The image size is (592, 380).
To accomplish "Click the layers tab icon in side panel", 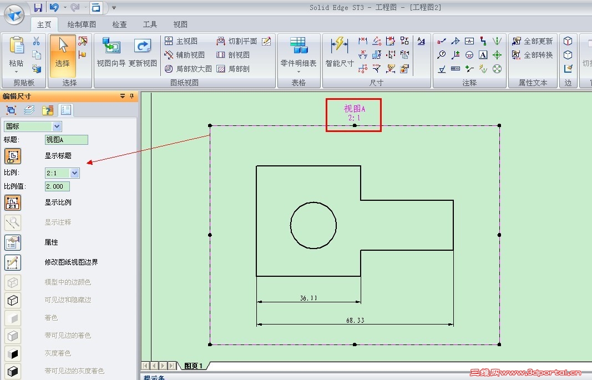I will pos(29,110).
